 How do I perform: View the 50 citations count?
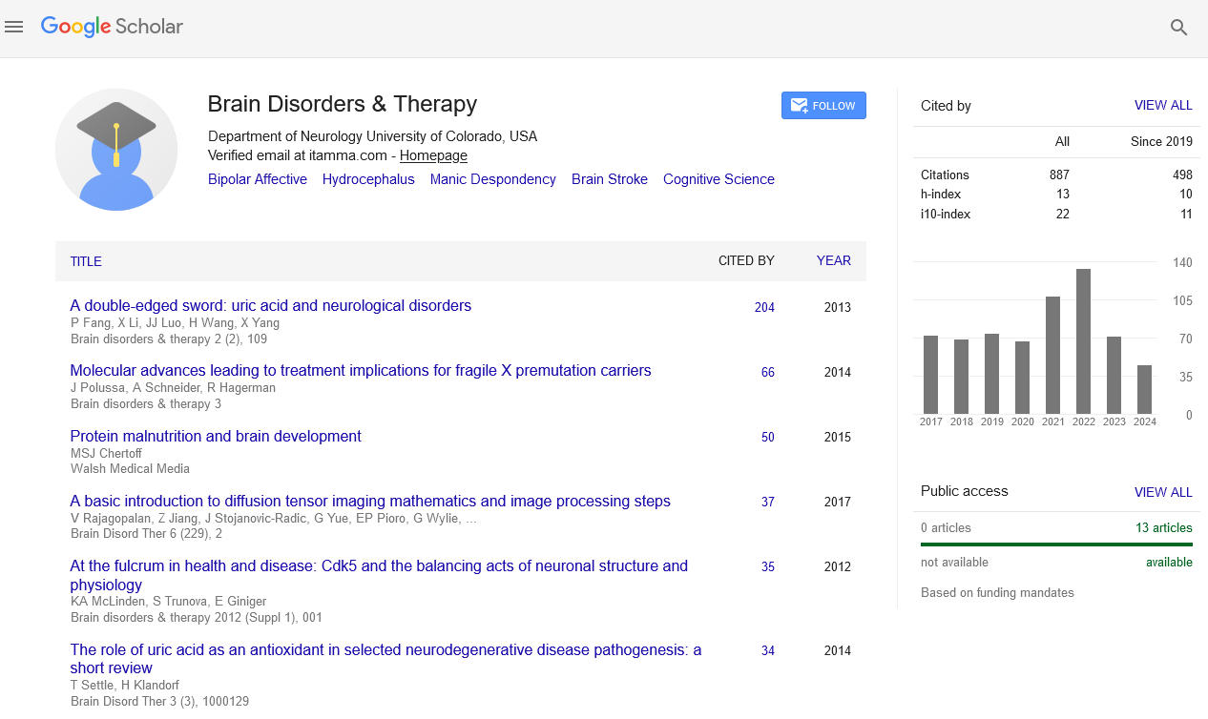click(768, 437)
